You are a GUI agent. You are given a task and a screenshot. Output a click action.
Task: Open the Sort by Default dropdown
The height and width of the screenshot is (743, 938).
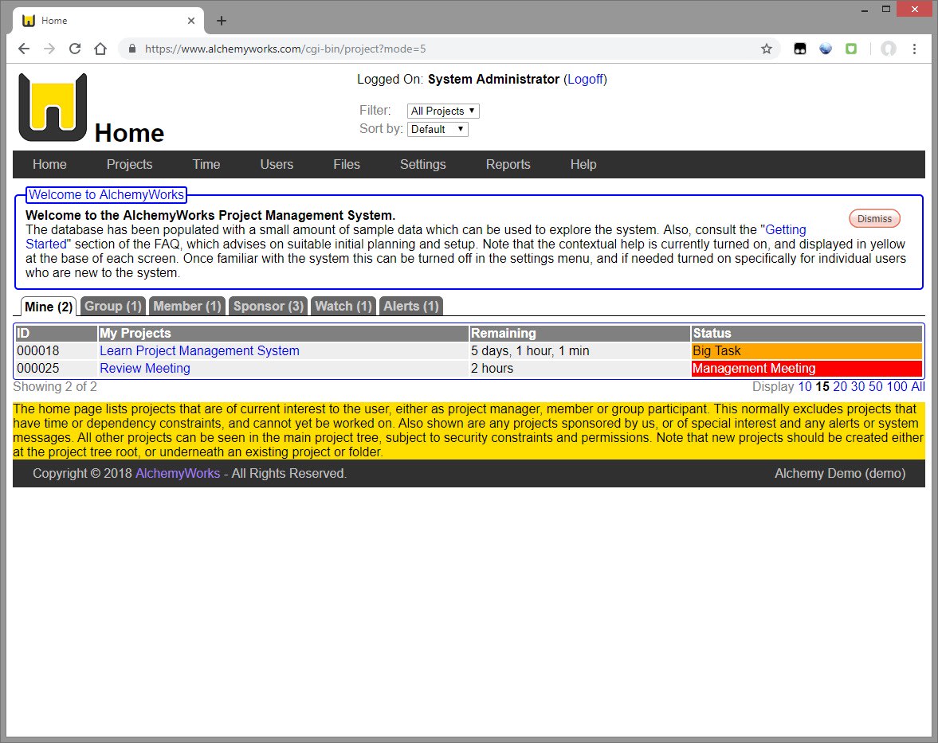pyautogui.click(x=438, y=129)
